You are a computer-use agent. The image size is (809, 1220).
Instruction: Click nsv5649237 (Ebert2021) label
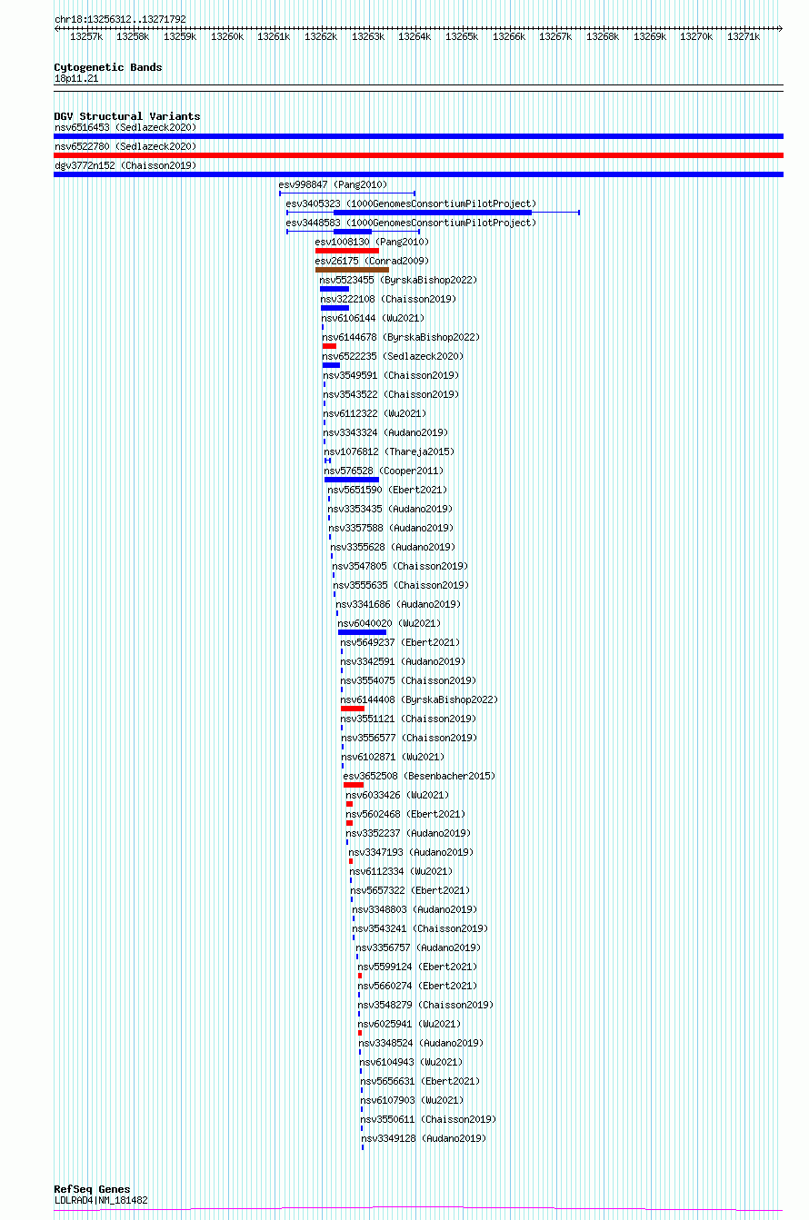click(401, 642)
